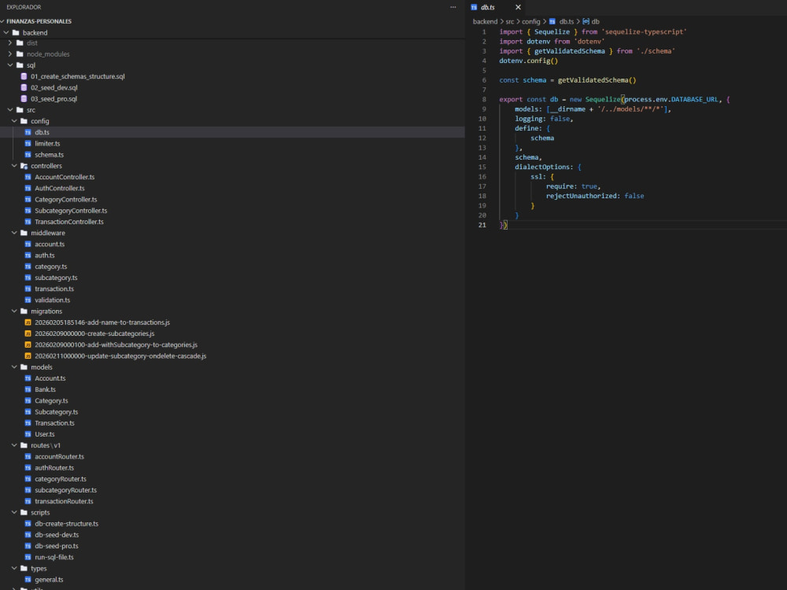
Task: Open 01_create_schemas_structure.sql file
Action: [77, 76]
